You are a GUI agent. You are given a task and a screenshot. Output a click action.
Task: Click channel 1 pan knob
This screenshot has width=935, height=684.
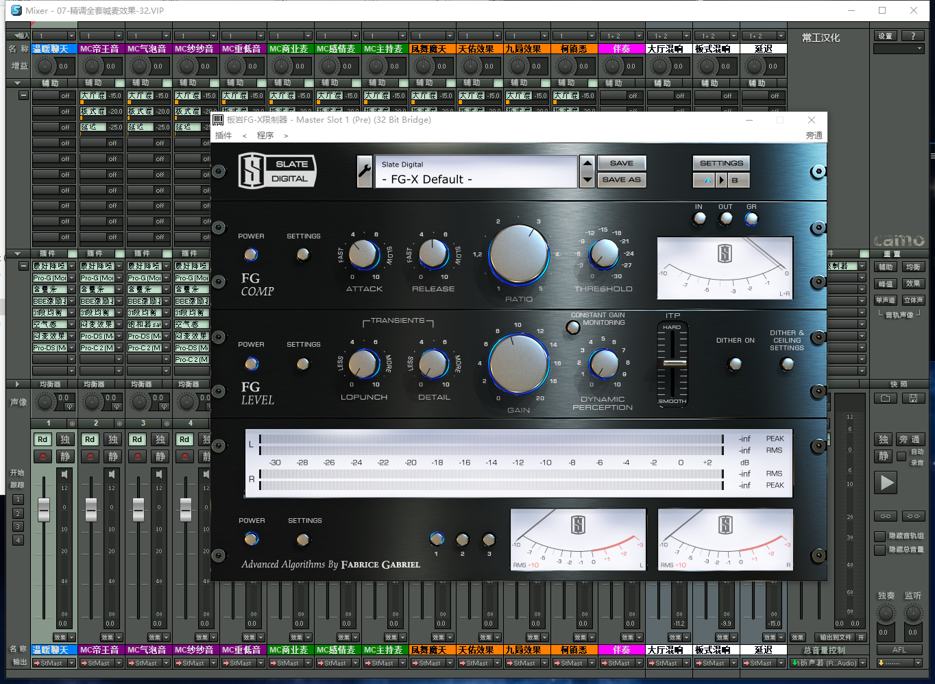45,402
